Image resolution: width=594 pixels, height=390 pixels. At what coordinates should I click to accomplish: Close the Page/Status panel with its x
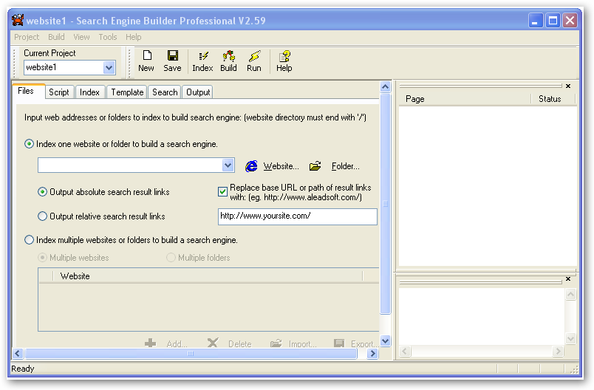point(568,86)
